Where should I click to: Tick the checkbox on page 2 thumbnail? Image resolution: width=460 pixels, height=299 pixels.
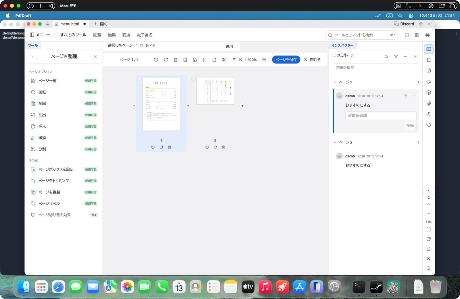193,79
